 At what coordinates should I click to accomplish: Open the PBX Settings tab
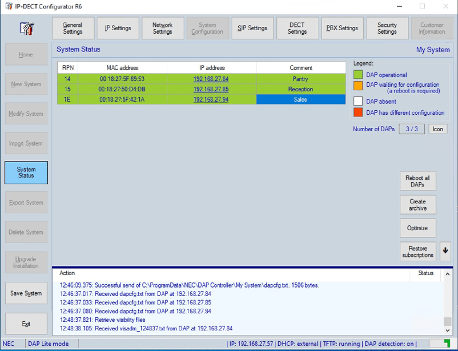(342, 28)
